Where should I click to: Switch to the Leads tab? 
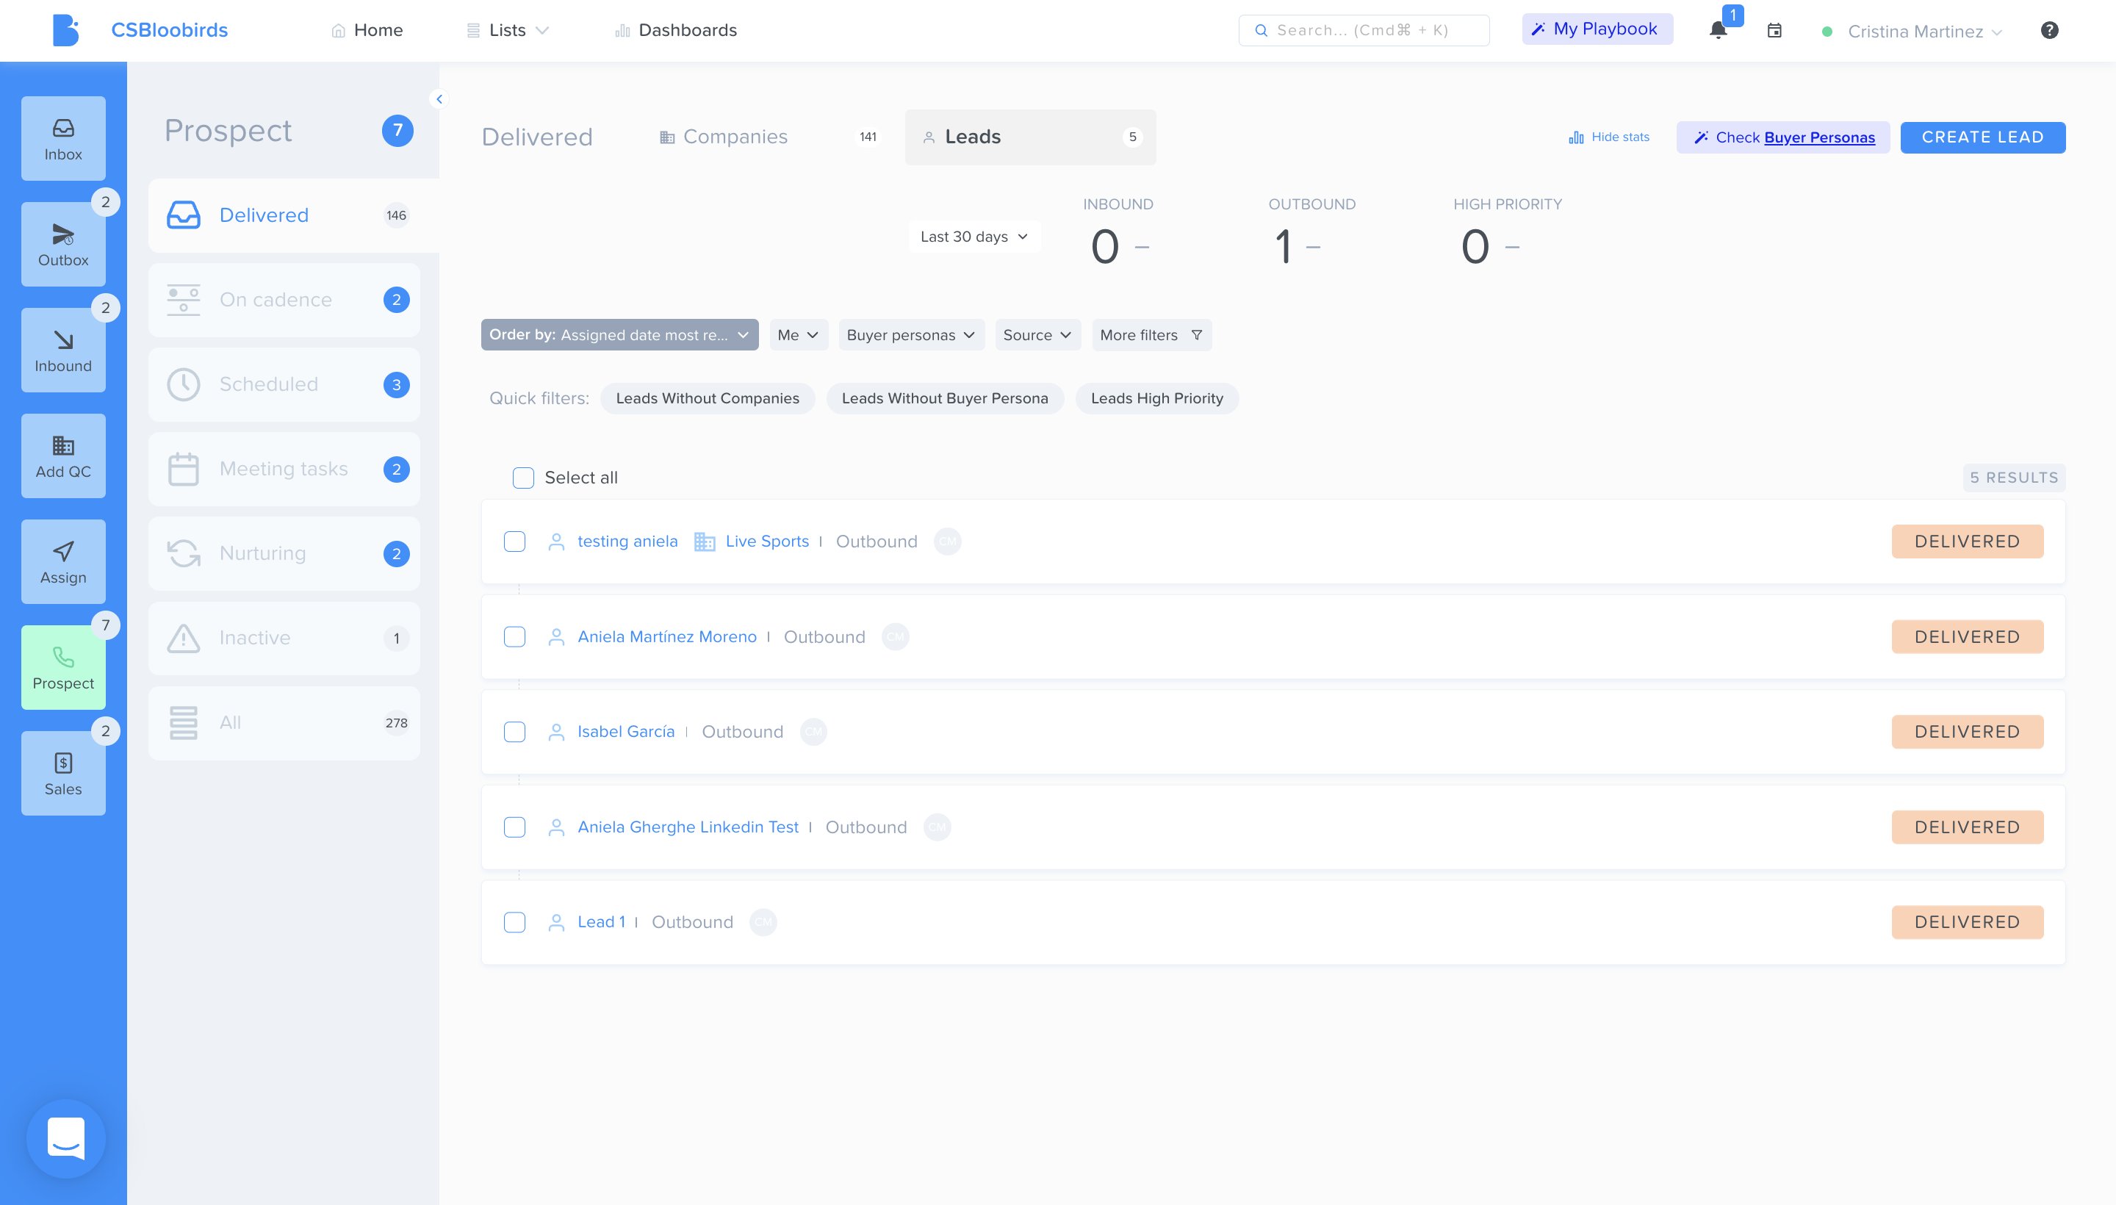1030,137
